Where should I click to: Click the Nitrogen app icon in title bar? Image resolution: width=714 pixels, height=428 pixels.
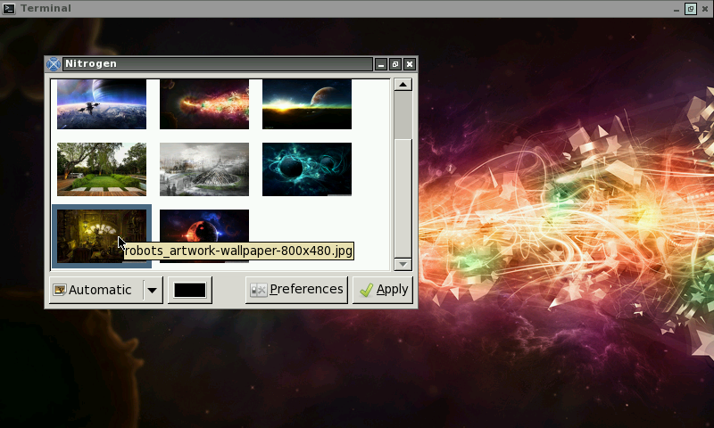(x=54, y=64)
